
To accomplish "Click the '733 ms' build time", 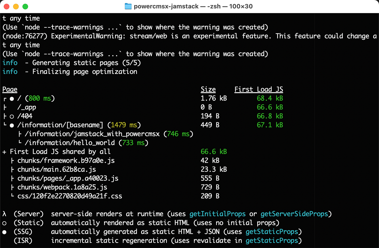I will tap(133, 143).
